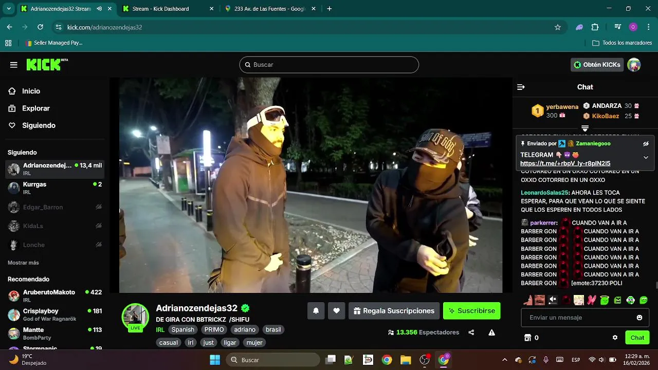Open Mantte recommended channel
Viewport: 658px width, 370px height.
tap(54, 334)
